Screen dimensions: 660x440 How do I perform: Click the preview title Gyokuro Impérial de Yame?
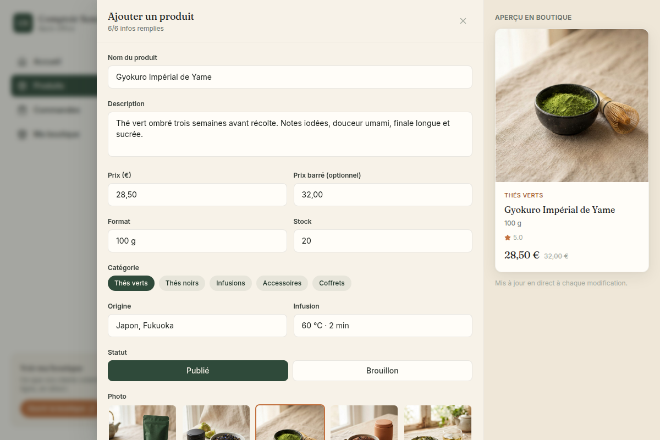point(559,210)
